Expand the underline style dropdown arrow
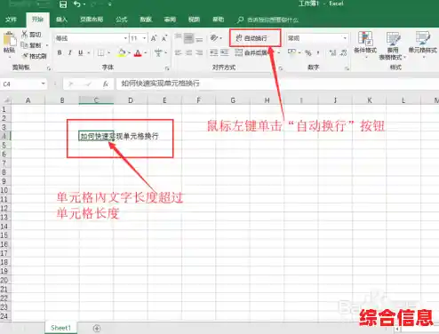 (x=88, y=53)
